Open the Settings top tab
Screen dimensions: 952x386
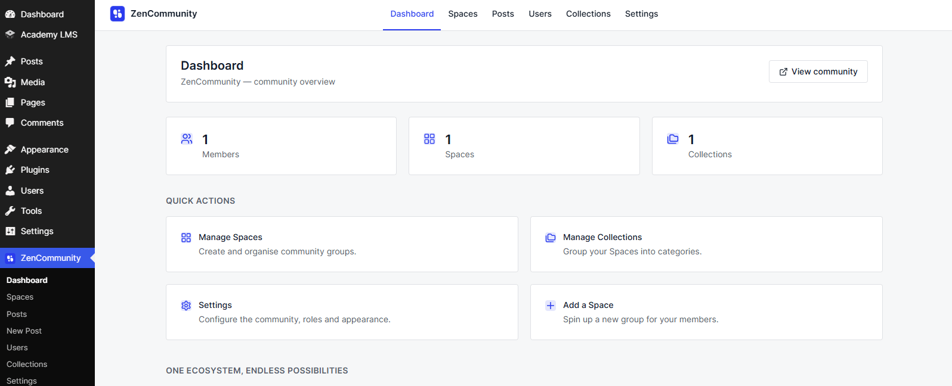coord(641,14)
